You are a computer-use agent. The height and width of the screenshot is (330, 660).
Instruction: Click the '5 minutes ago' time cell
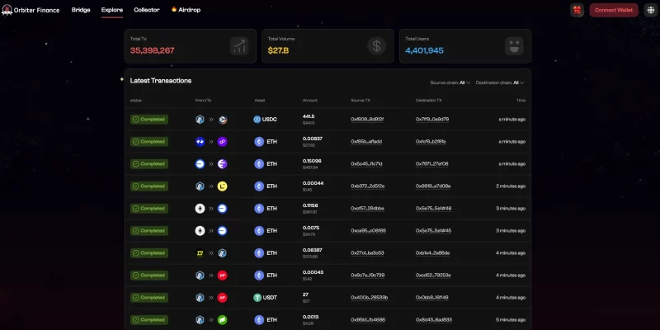[511, 320]
